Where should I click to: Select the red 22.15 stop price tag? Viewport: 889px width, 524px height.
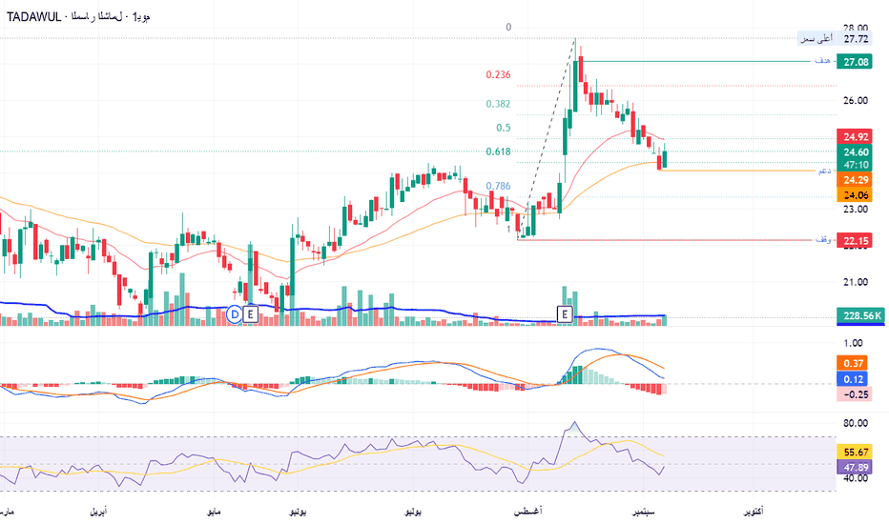coord(855,241)
